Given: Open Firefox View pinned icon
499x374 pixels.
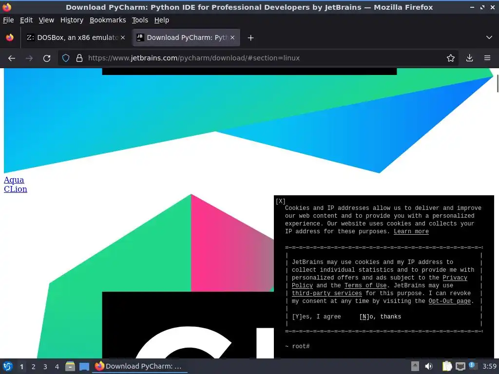Looking at the screenshot, I should pos(10,37).
